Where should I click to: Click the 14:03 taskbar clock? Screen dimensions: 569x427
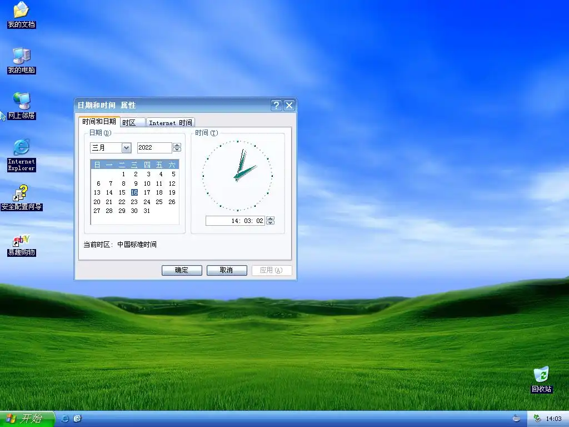click(x=554, y=419)
